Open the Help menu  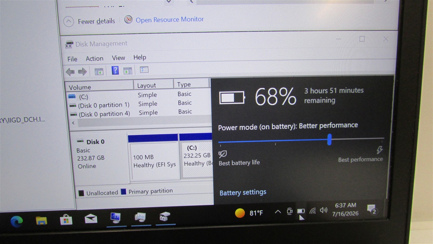point(140,57)
